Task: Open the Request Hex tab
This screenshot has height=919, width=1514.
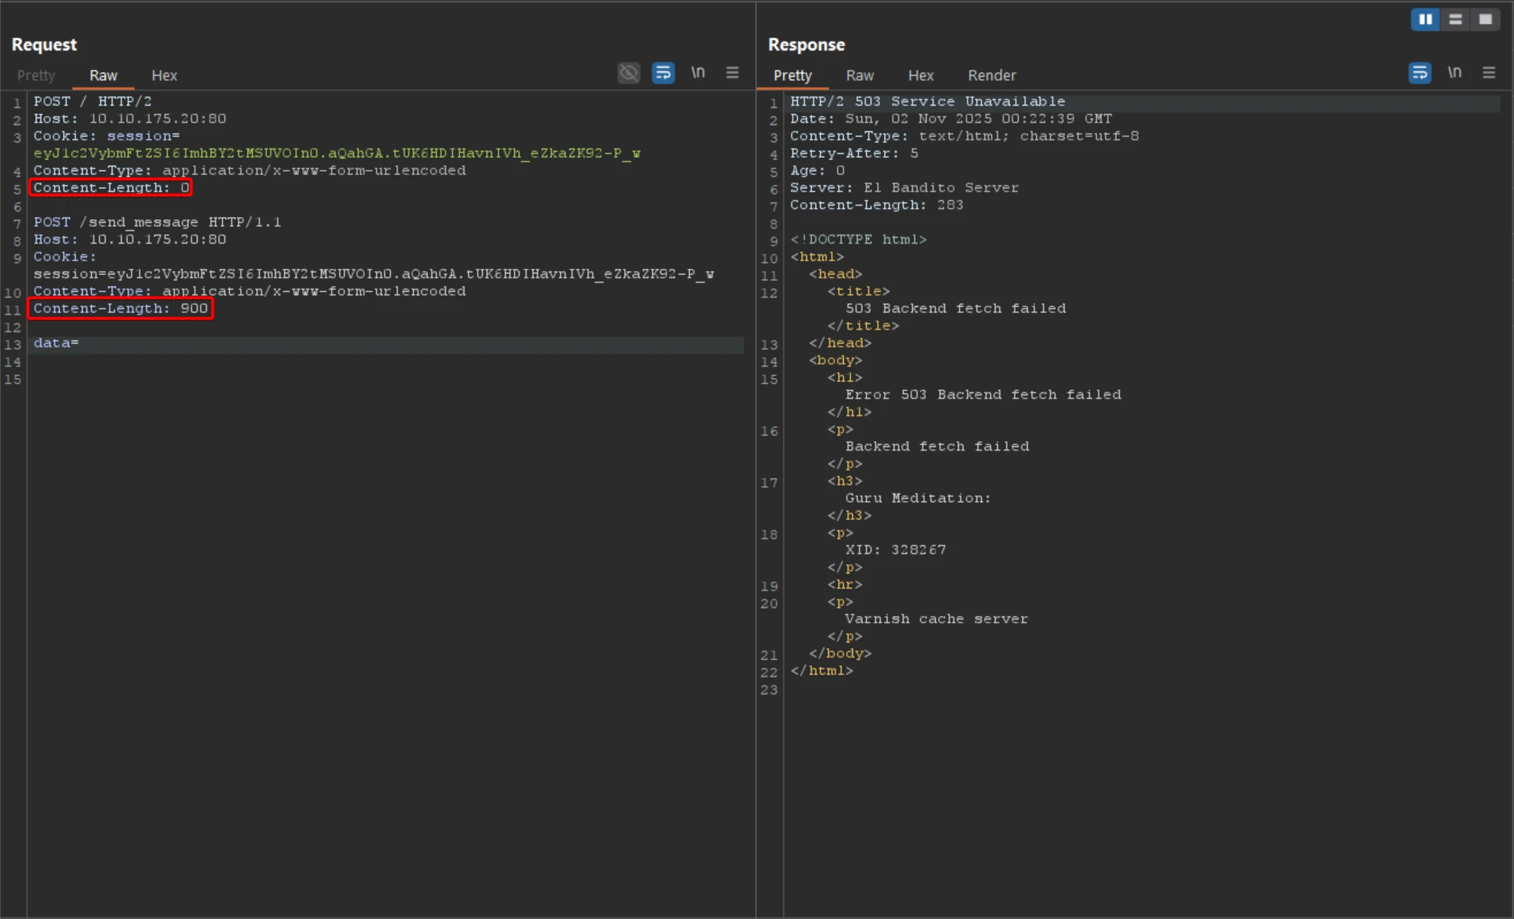Action: click(164, 75)
